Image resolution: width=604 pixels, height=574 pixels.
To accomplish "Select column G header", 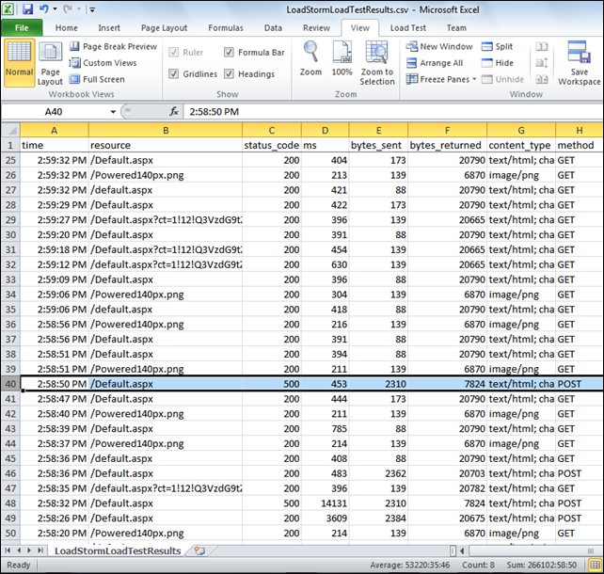I will click(521, 130).
